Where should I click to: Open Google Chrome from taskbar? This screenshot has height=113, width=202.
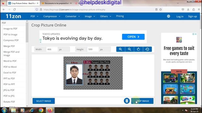point(41,110)
